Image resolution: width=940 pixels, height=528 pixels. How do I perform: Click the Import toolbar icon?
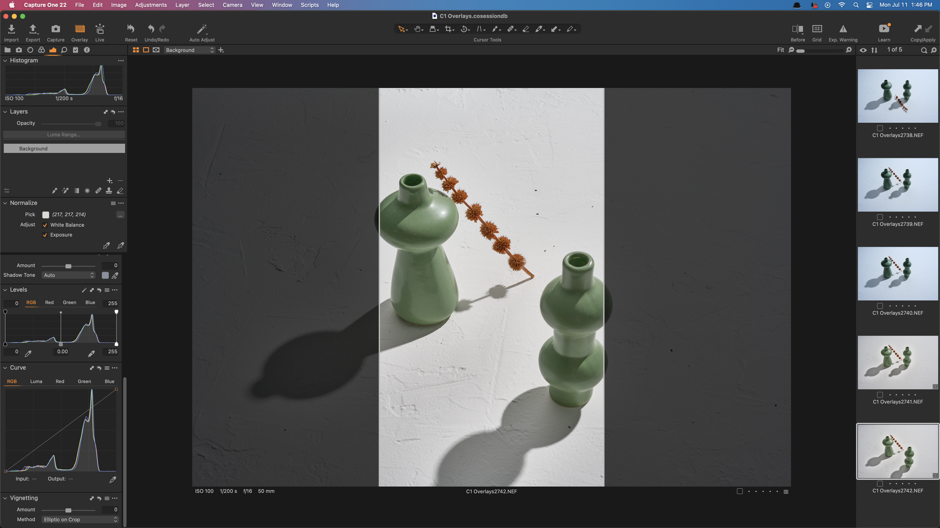point(11,29)
